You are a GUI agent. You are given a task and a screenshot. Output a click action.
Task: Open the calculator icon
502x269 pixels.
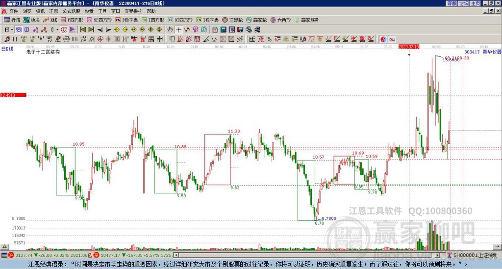coord(223,30)
